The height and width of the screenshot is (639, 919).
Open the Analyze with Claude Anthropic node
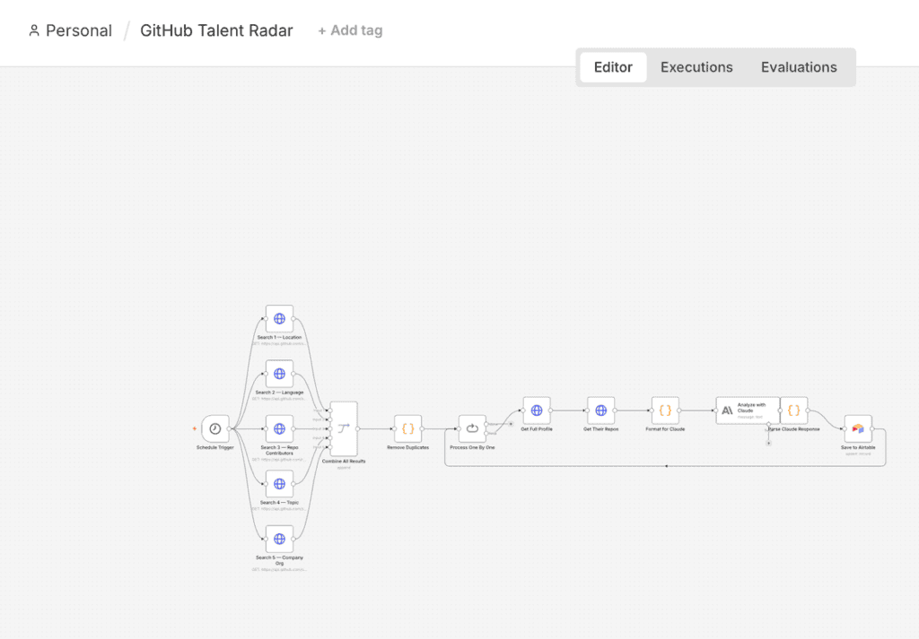(748, 410)
